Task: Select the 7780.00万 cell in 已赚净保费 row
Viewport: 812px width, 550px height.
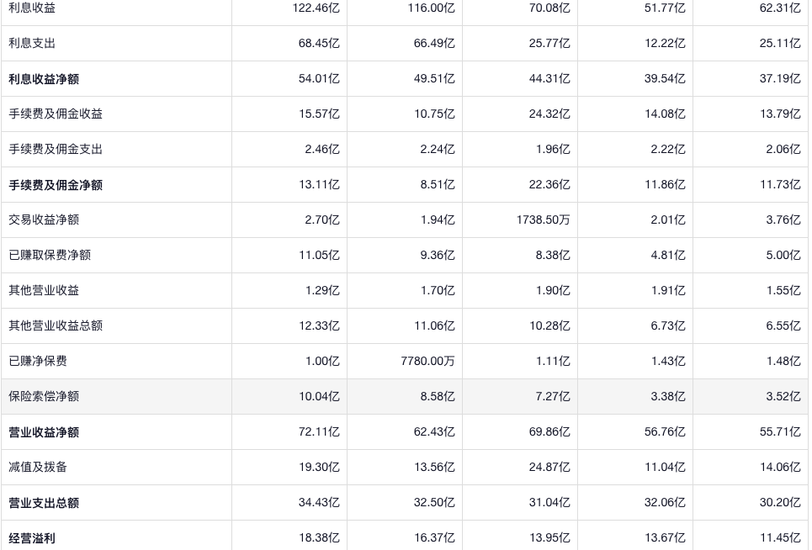Action: point(427,361)
